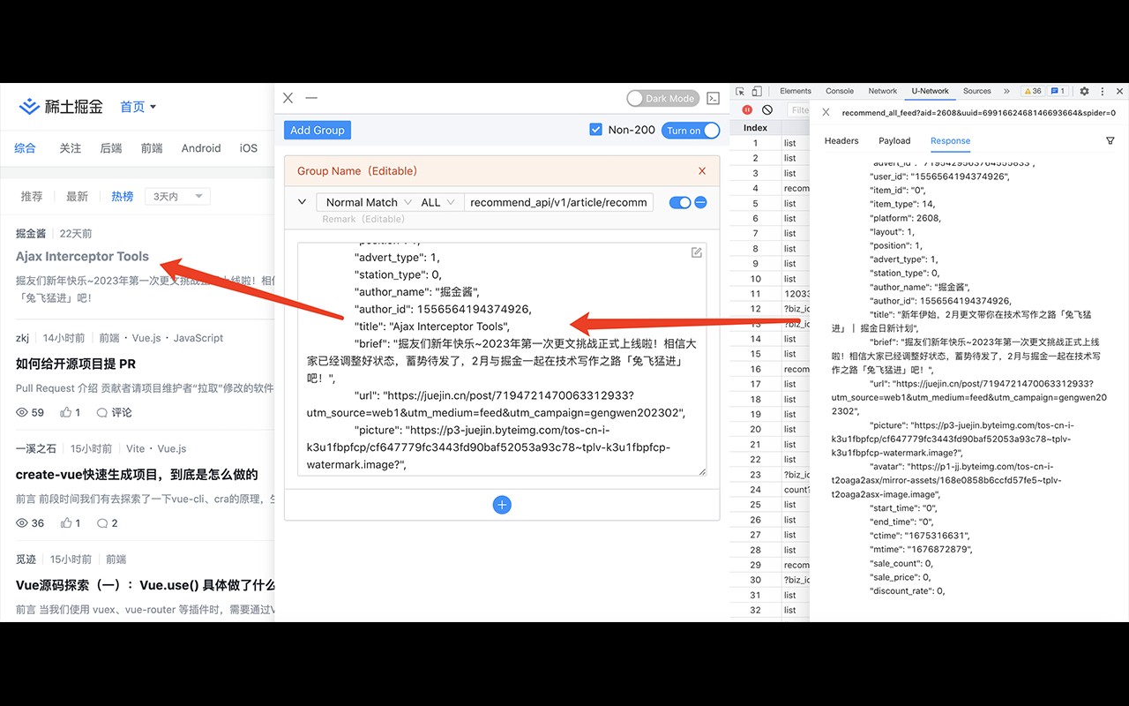
Task: Close the DevTools panel
Action: pos(1120,91)
